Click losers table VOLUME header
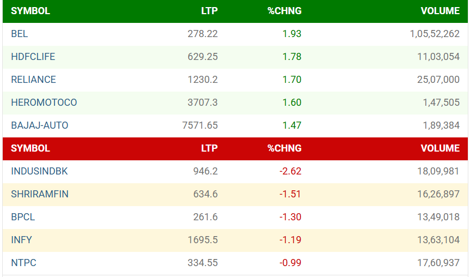The width and height of the screenshot is (470, 277). pos(440,148)
